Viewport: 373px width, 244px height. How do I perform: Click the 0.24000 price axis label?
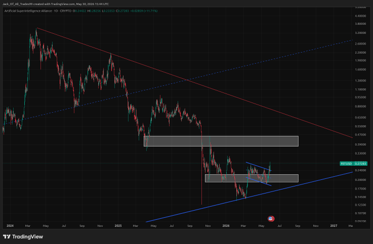click(360, 171)
